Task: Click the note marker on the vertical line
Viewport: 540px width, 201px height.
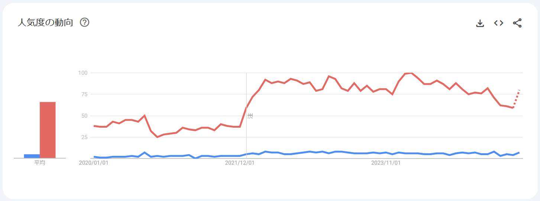Action: (250, 116)
